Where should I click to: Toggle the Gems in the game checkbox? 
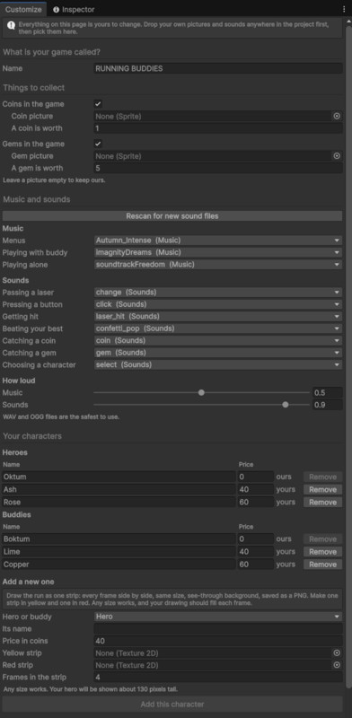point(98,144)
